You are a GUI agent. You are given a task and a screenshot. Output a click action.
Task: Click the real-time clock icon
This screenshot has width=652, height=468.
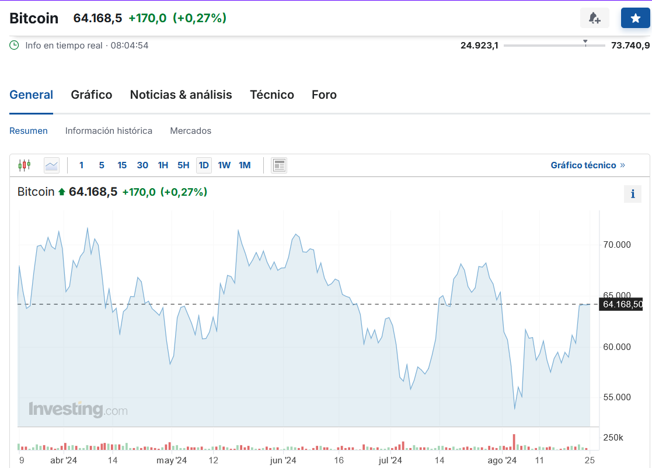coord(14,45)
